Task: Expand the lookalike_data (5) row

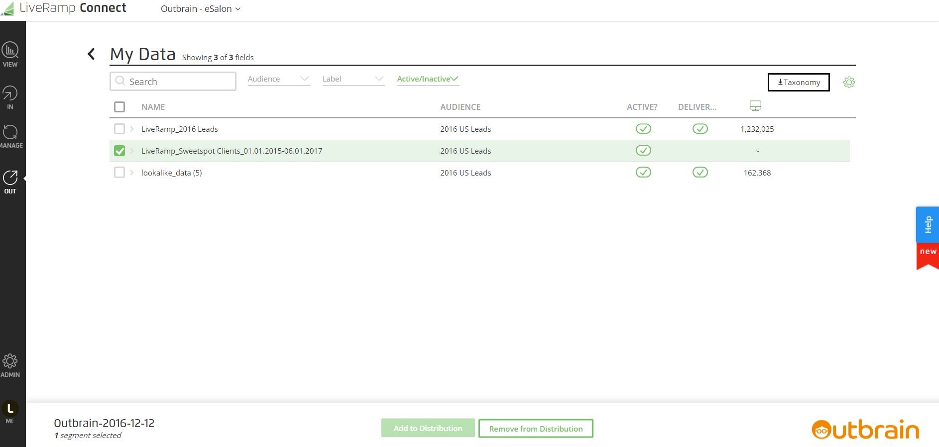Action: (x=132, y=173)
